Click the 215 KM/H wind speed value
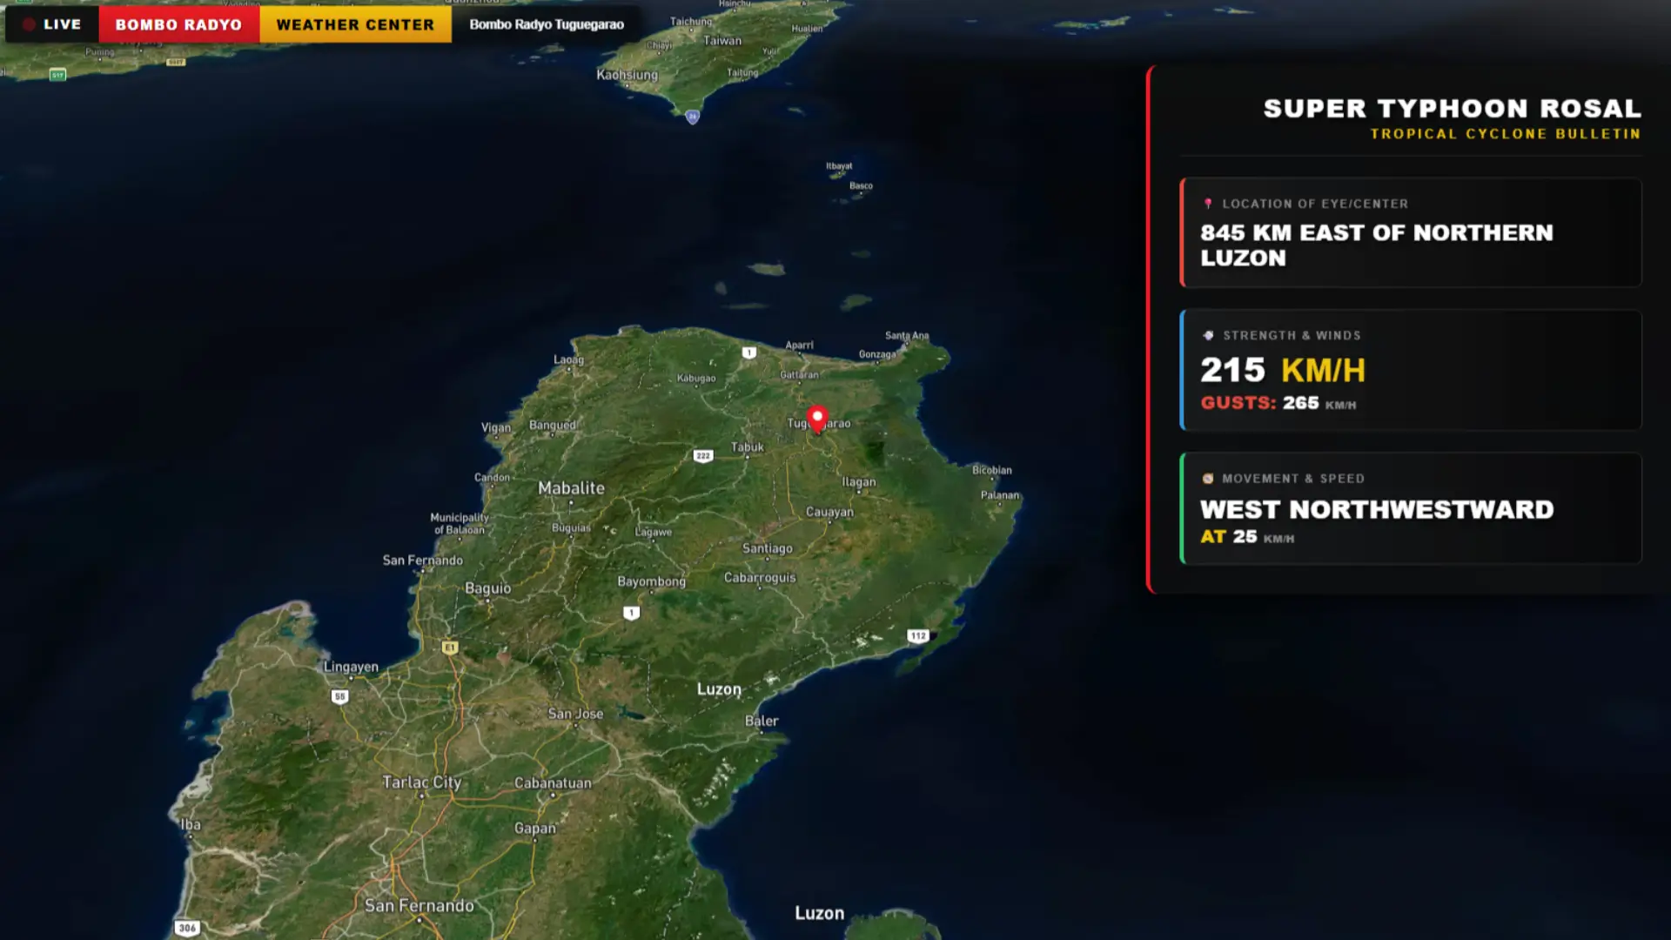The image size is (1671, 940). [1283, 370]
